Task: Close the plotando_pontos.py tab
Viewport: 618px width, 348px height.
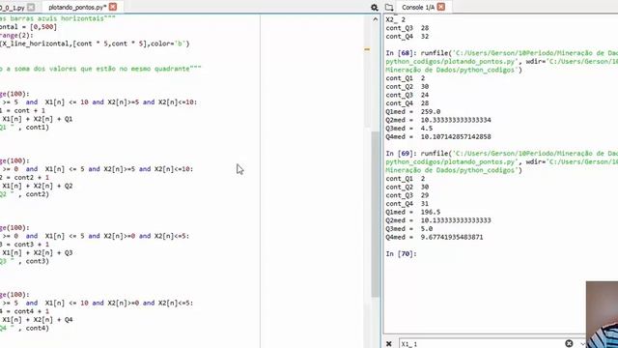Action: [x=113, y=7]
